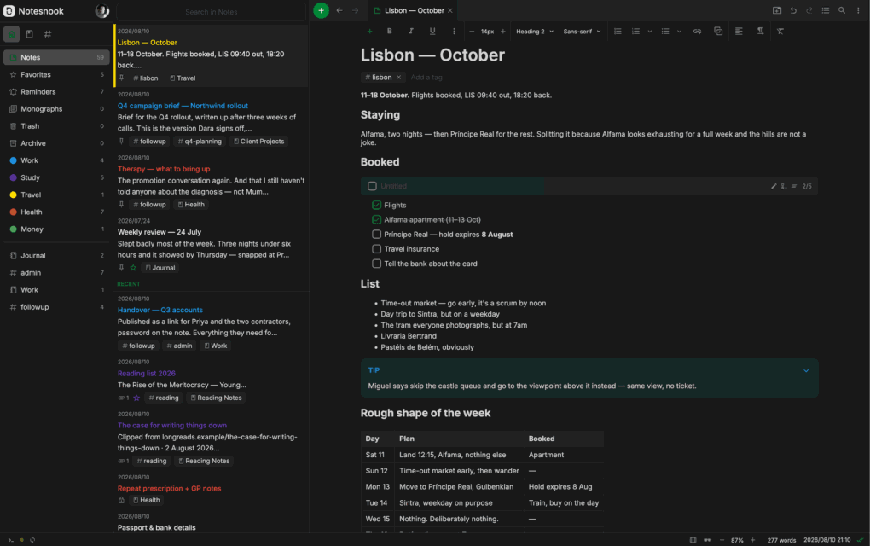This screenshot has height=546, width=870.
Task: Open Therapy — what to bring up note
Action: (x=211, y=182)
